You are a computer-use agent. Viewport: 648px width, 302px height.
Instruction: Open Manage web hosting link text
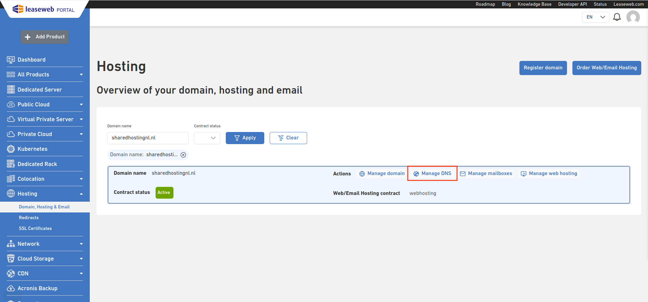[x=553, y=174]
